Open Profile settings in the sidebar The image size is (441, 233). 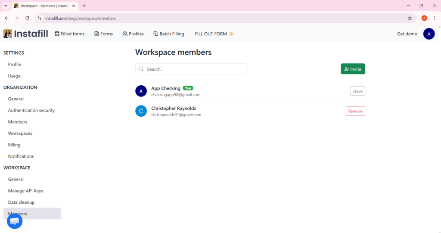(x=14, y=65)
